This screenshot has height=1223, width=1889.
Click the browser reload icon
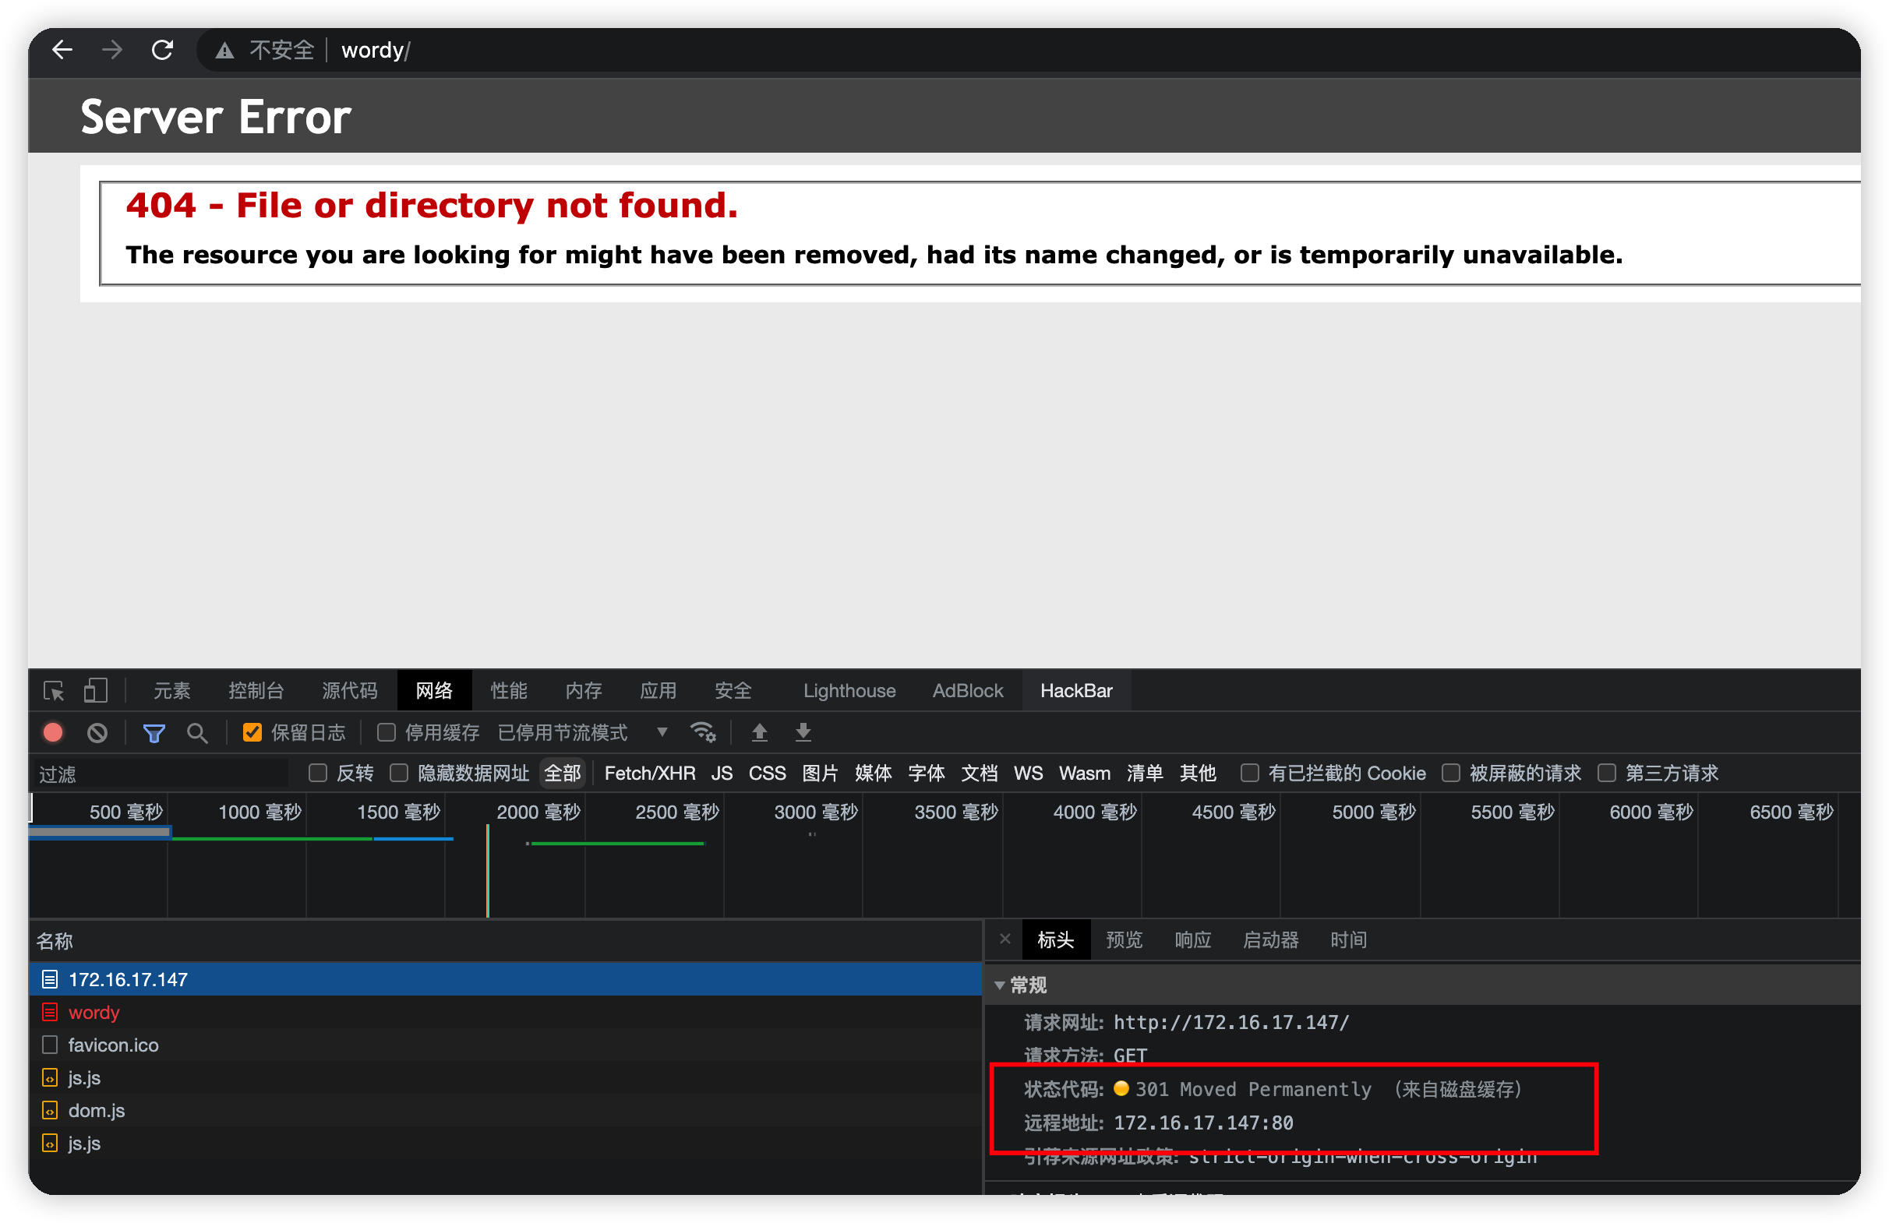coord(163,50)
